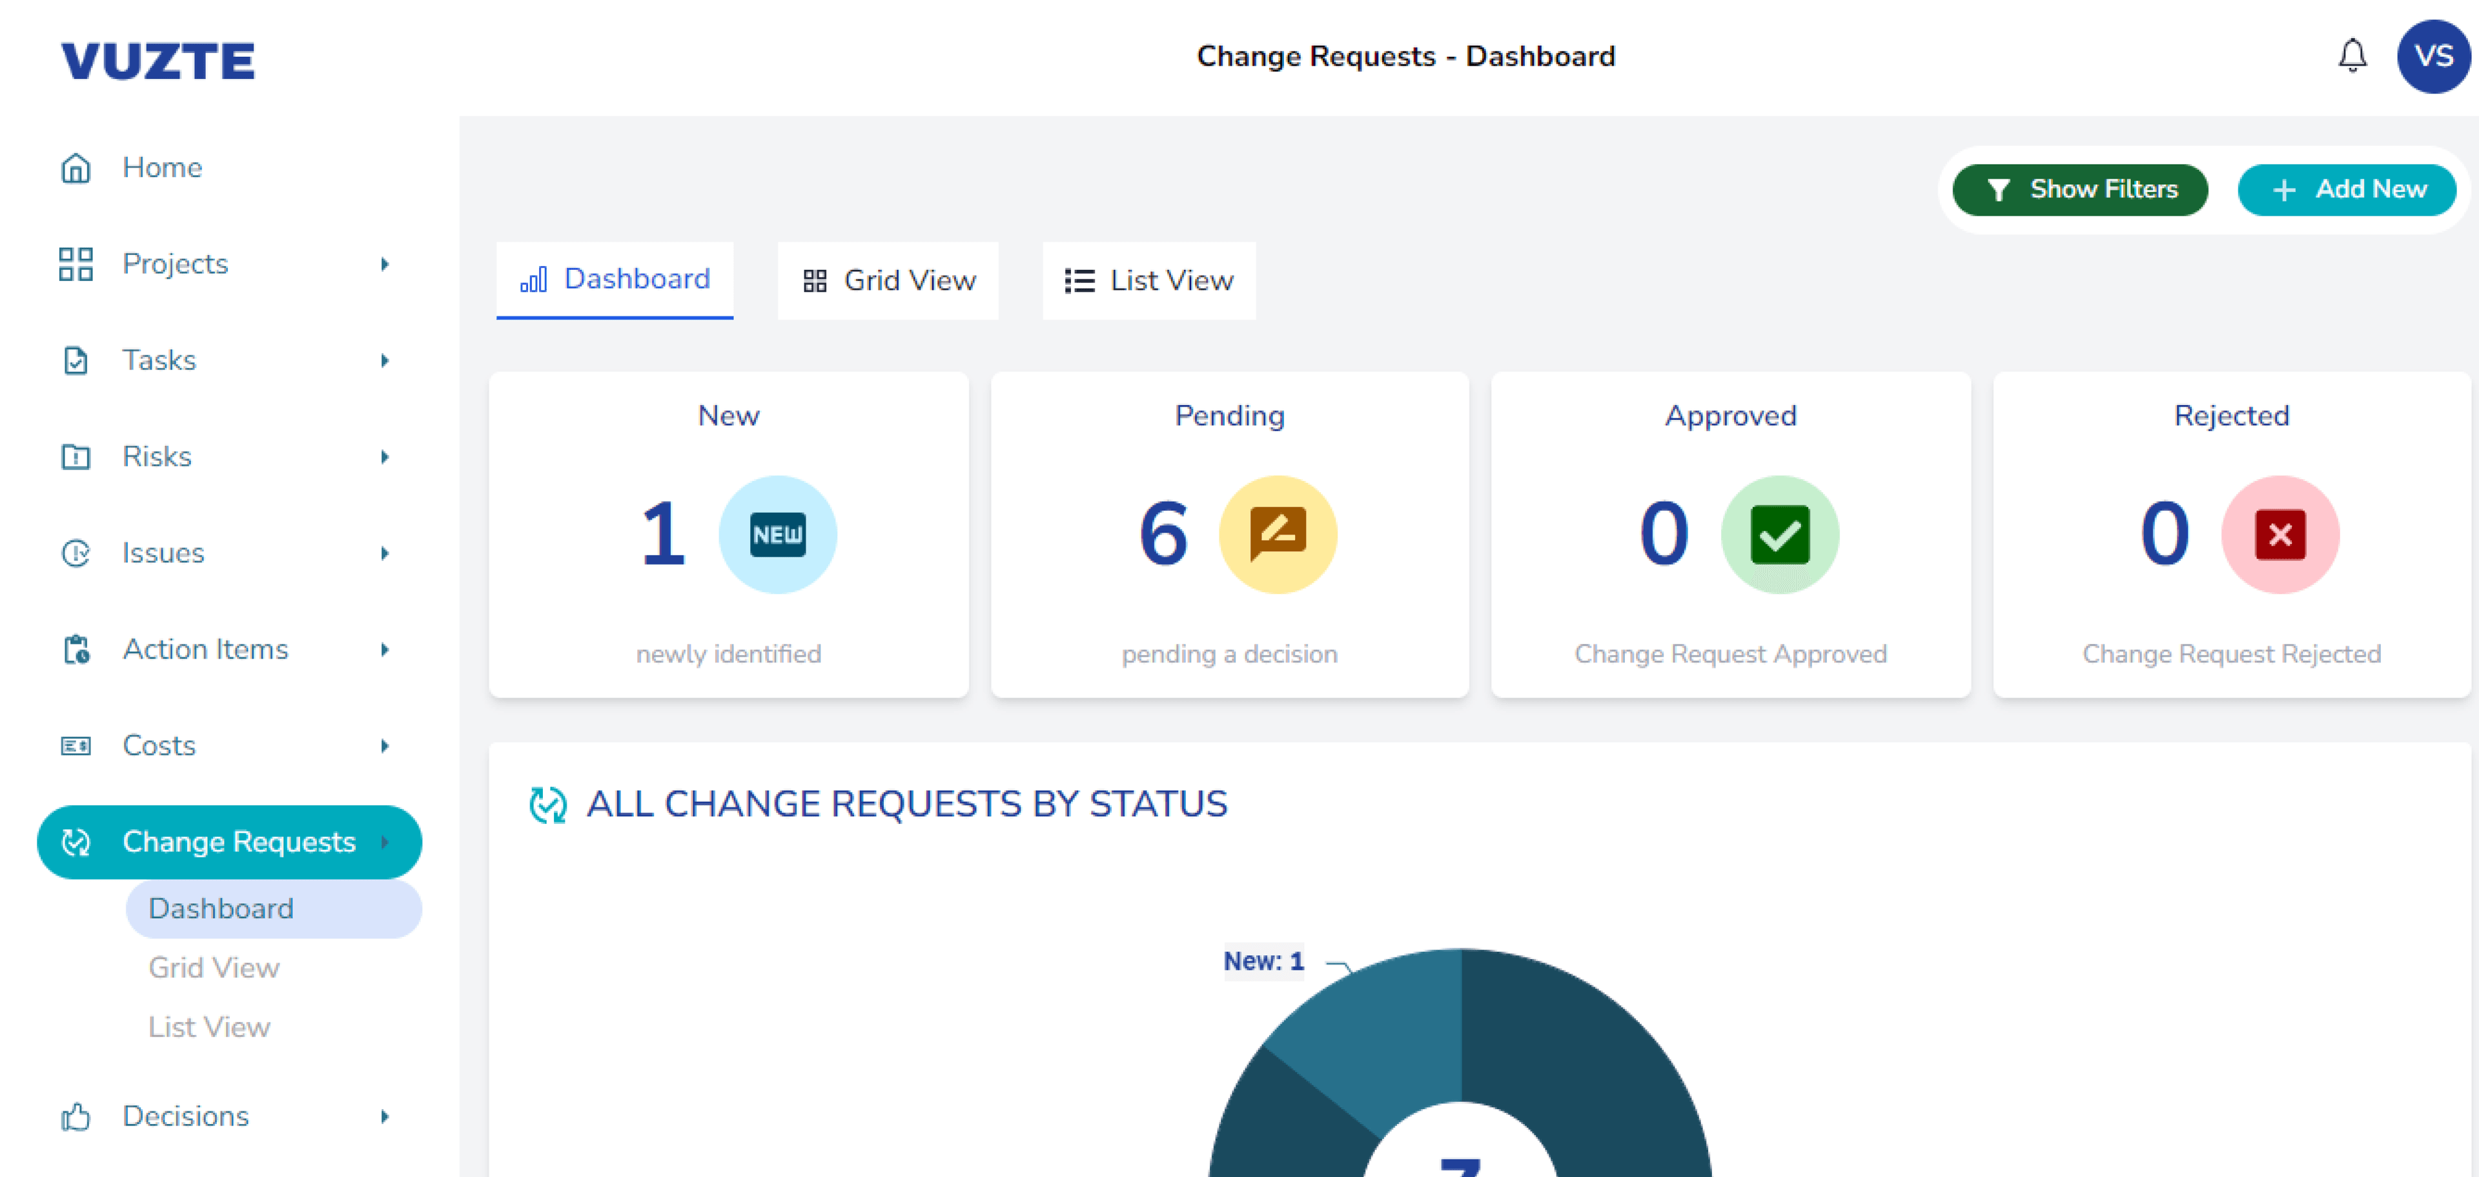Image resolution: width=2479 pixels, height=1177 pixels.
Task: Expand the Risks submenu arrow
Action: (385, 456)
